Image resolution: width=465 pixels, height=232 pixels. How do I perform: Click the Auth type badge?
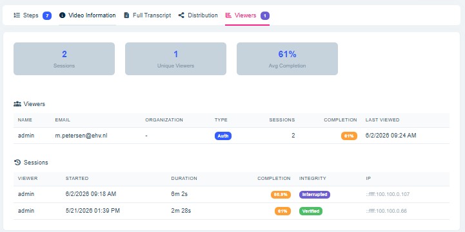pyautogui.click(x=223, y=136)
